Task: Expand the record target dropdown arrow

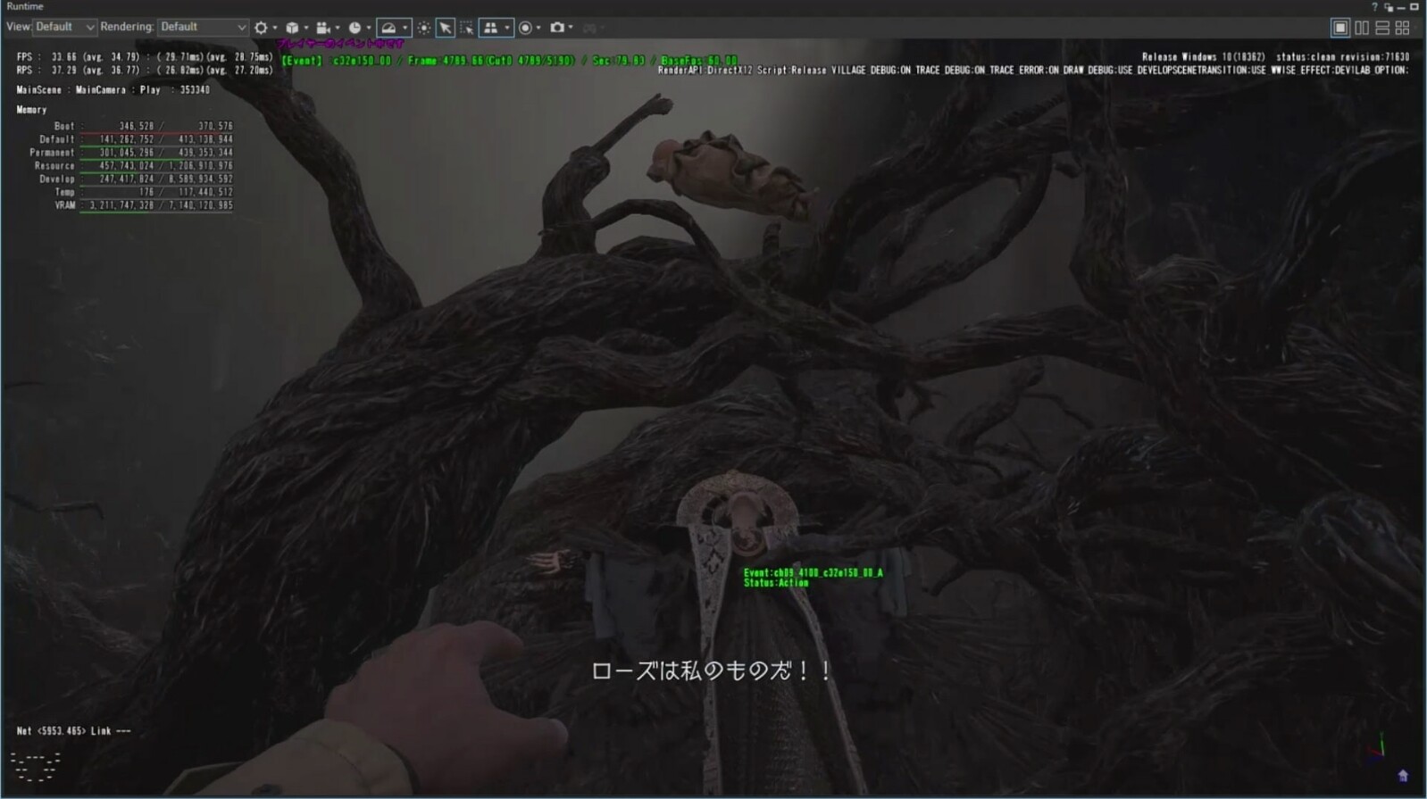Action: pyautogui.click(x=538, y=28)
